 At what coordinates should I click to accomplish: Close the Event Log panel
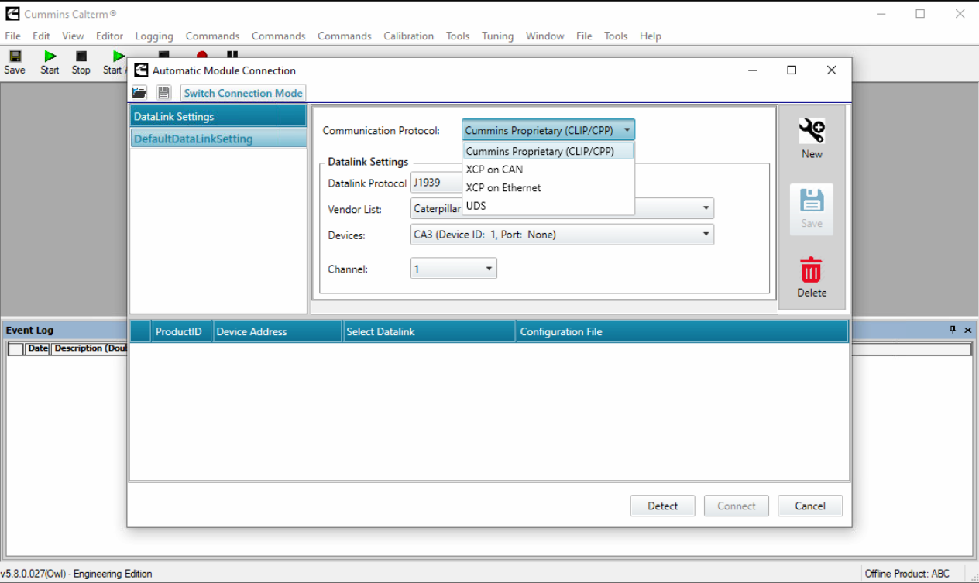point(968,330)
